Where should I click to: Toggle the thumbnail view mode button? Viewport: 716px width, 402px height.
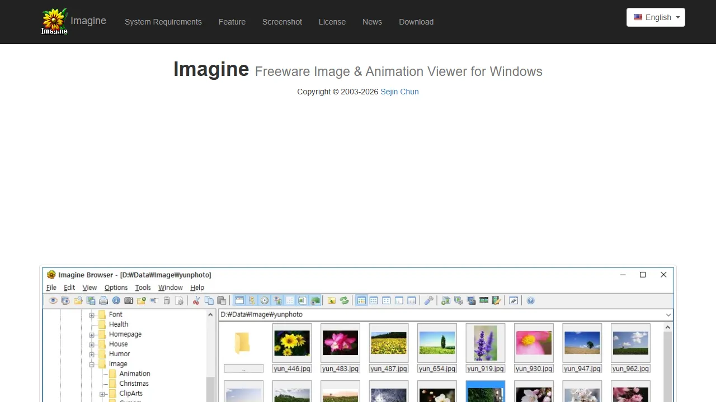click(361, 300)
